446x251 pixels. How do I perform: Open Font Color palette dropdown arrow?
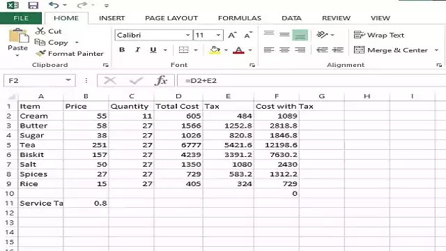click(x=250, y=50)
